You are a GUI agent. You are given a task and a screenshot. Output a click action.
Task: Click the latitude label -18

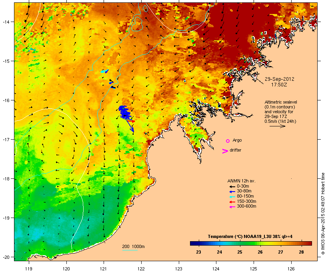[x=6, y=179]
